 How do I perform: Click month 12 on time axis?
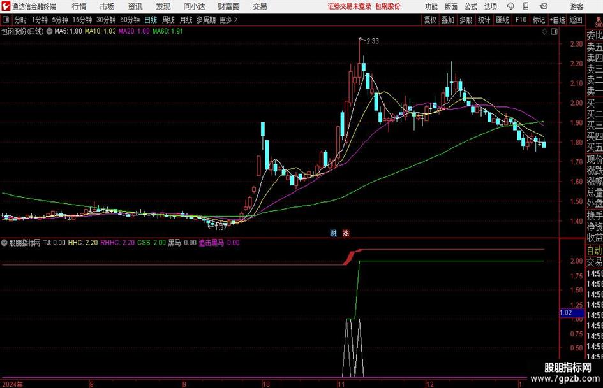click(429, 384)
